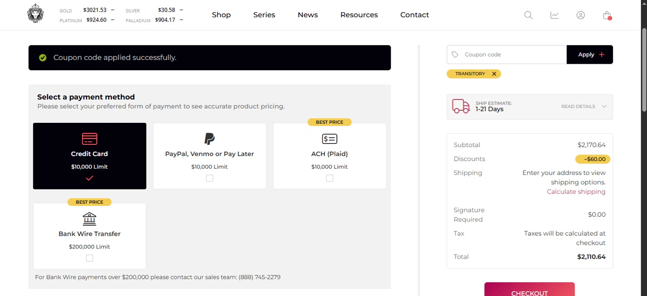Click the ACH check icon
Screen dimensions: 647x296
330,139
